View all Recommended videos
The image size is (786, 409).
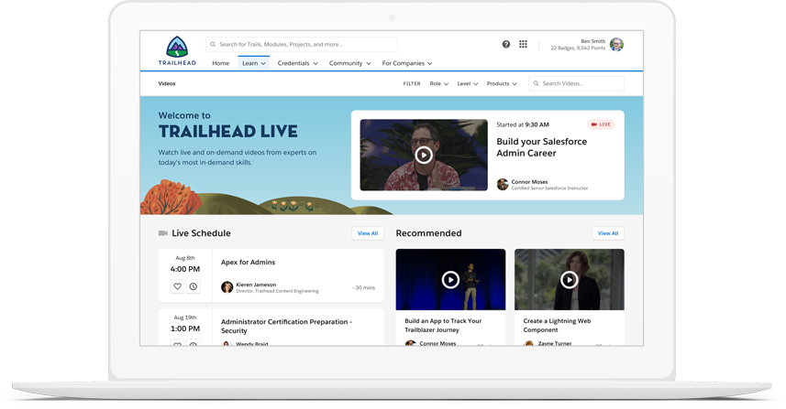point(608,233)
